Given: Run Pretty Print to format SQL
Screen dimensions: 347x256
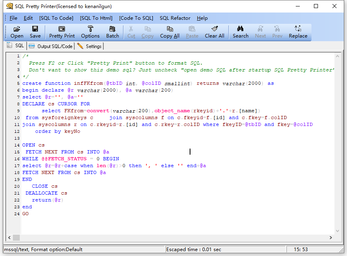Looking at the screenshot, I should click(x=62, y=32).
